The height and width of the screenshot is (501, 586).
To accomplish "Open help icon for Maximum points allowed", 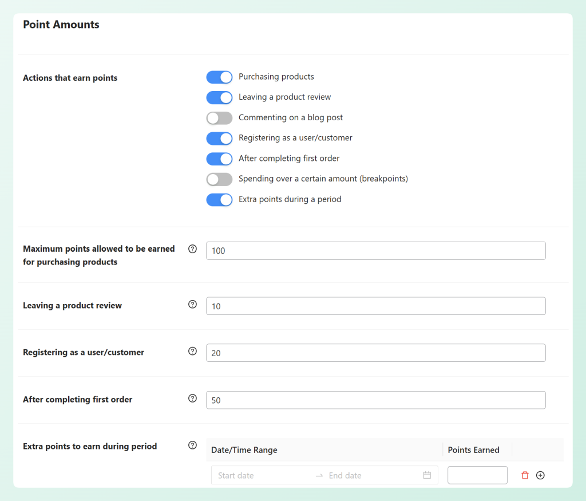I will click(192, 249).
